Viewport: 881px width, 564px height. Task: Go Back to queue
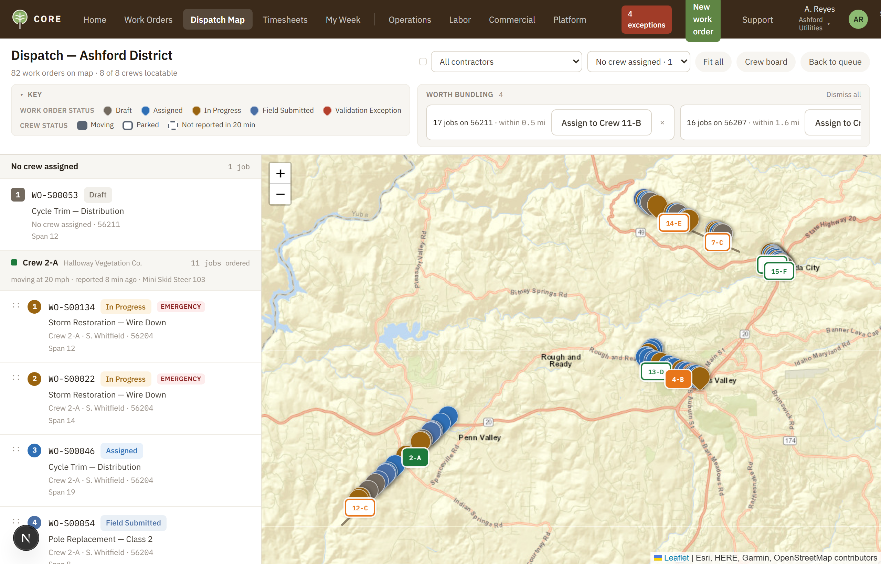835,62
